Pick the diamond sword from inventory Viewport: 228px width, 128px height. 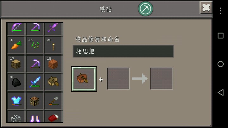click(35, 82)
